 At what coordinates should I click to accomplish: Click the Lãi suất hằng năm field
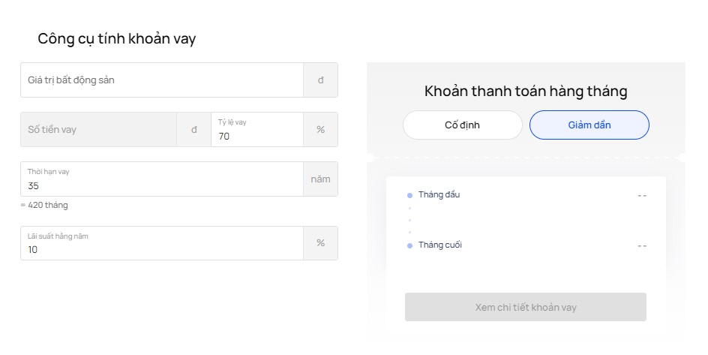162,243
